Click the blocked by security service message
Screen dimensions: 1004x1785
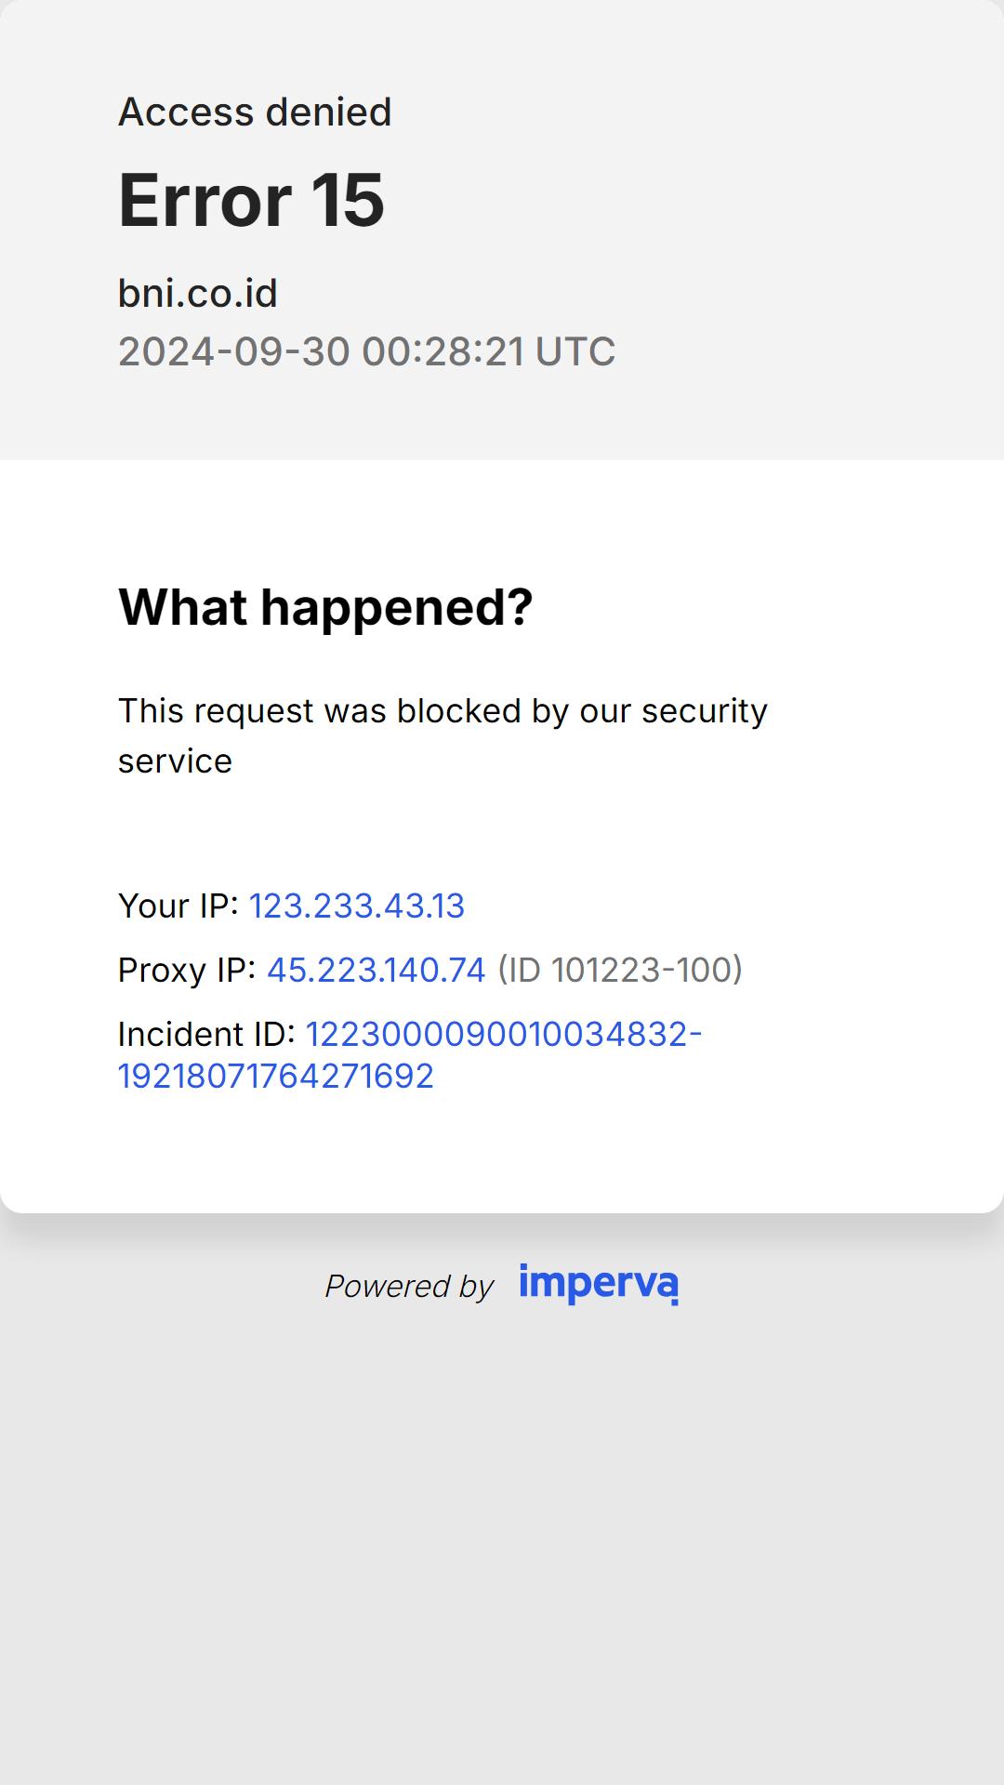click(x=443, y=735)
